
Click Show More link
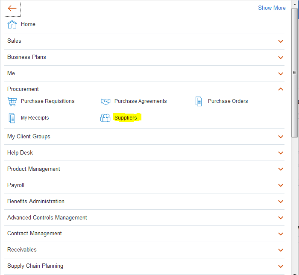[x=272, y=8]
